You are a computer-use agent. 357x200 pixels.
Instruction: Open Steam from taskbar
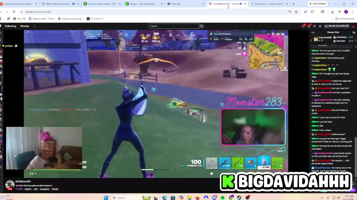click(239, 198)
